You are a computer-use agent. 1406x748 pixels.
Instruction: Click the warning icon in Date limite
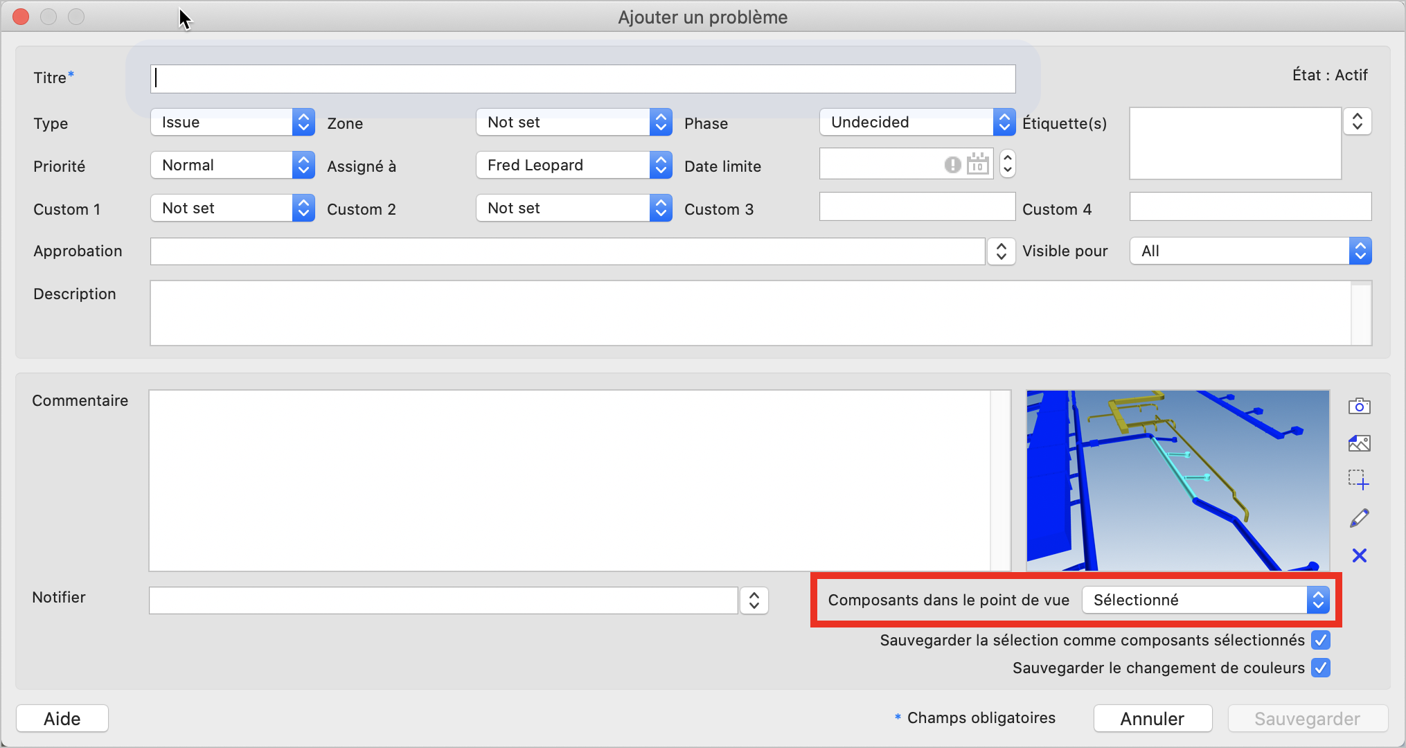(952, 164)
